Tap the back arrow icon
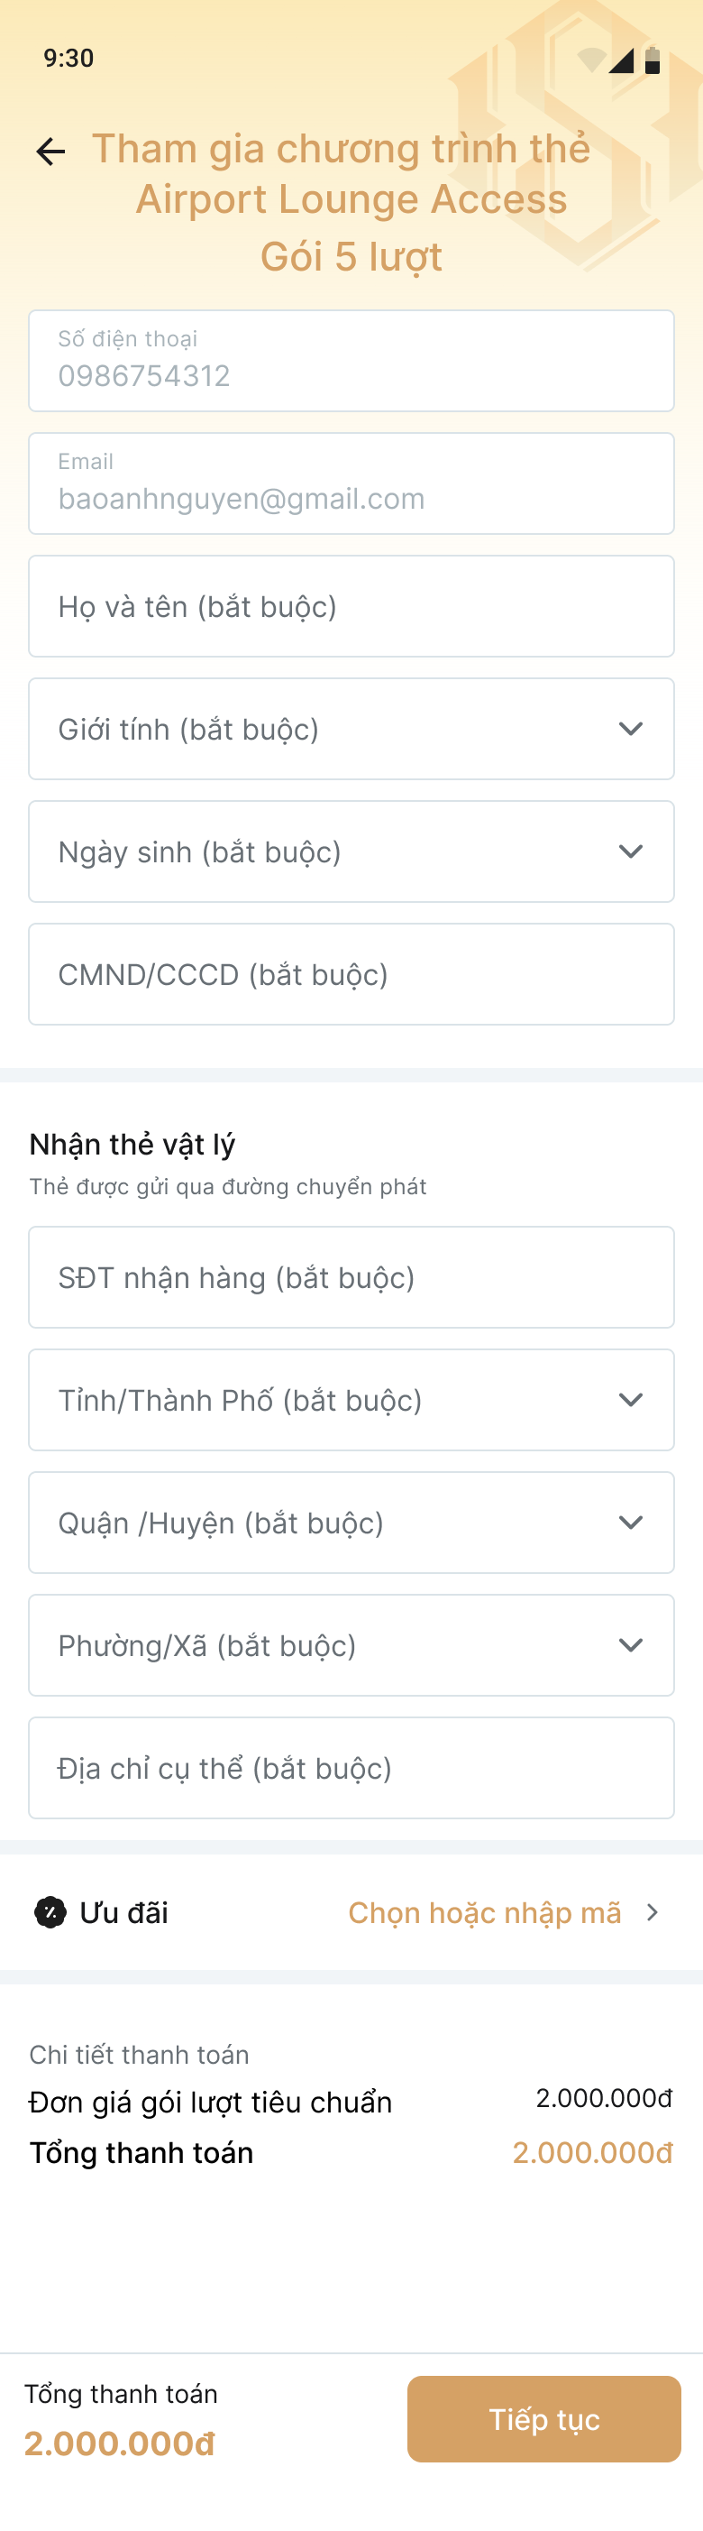Image resolution: width=703 pixels, height=2531 pixels. (x=50, y=152)
